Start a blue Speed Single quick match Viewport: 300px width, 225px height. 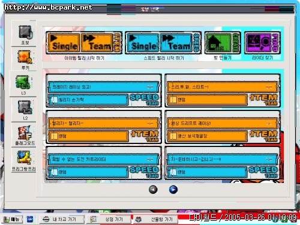pos(143,43)
